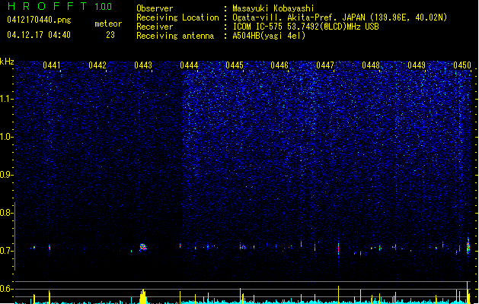The width and height of the screenshot is (479, 304).
Task: Click the 1.1 kHz axis label
Action: 7,99
